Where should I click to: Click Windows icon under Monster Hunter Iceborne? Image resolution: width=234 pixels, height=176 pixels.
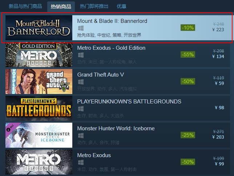coord(81,136)
